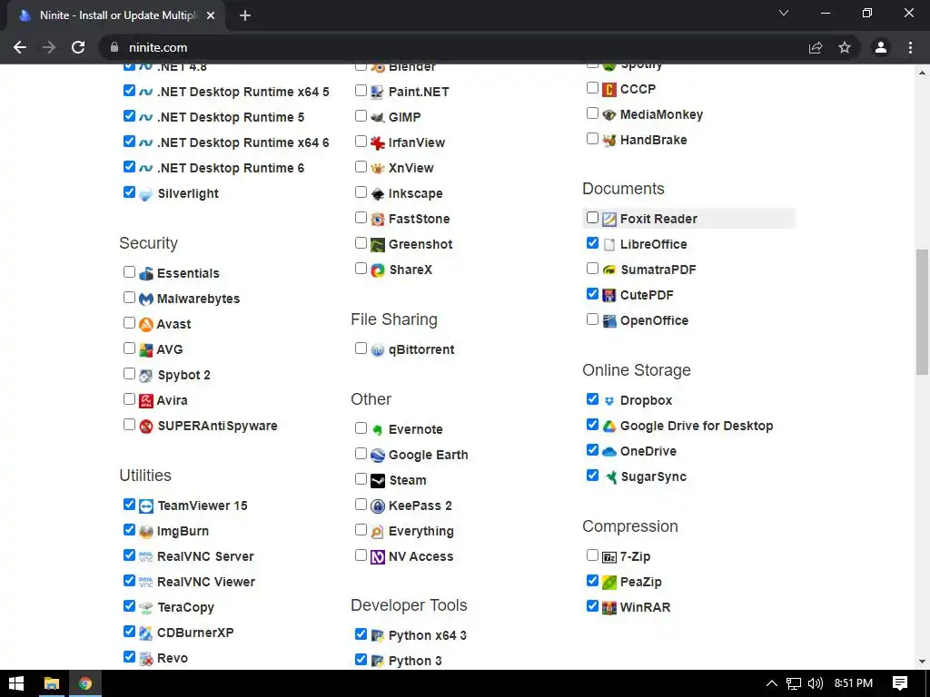Tick the HandBrake checkbox
This screenshot has width=930, height=697.
592,139
